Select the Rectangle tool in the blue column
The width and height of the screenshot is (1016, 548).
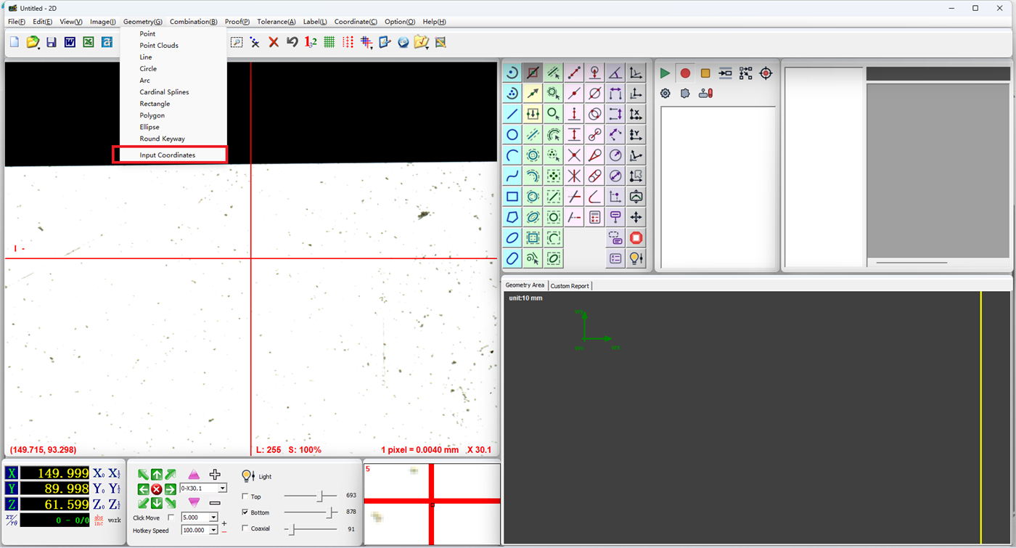(x=512, y=197)
